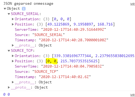Click the highlighted 0, 0 position values
The image size is (135, 97).
[x=52, y=61]
